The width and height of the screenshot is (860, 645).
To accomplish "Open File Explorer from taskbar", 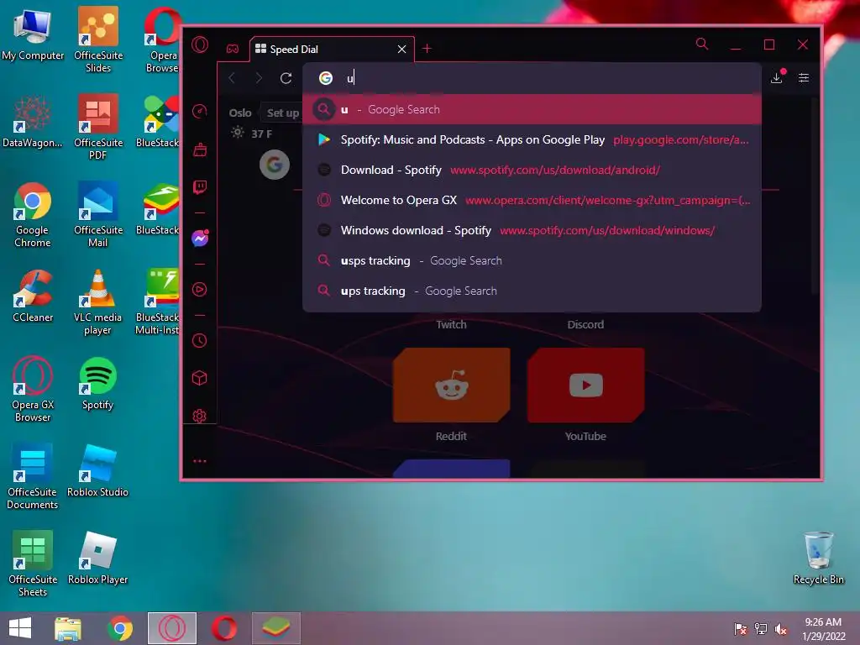I will [x=68, y=628].
